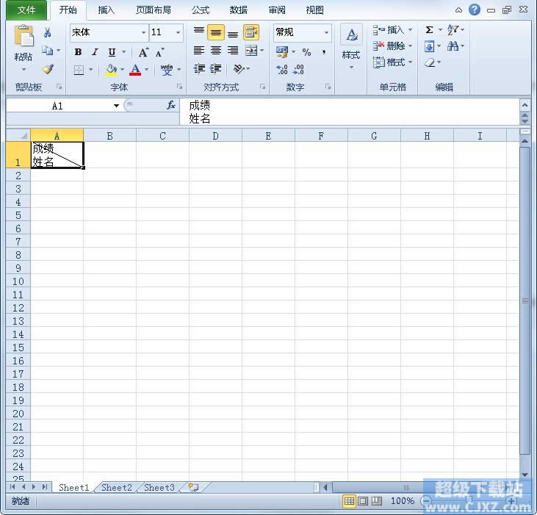Align text right
The width and height of the screenshot is (537, 515).
pyautogui.click(x=233, y=51)
